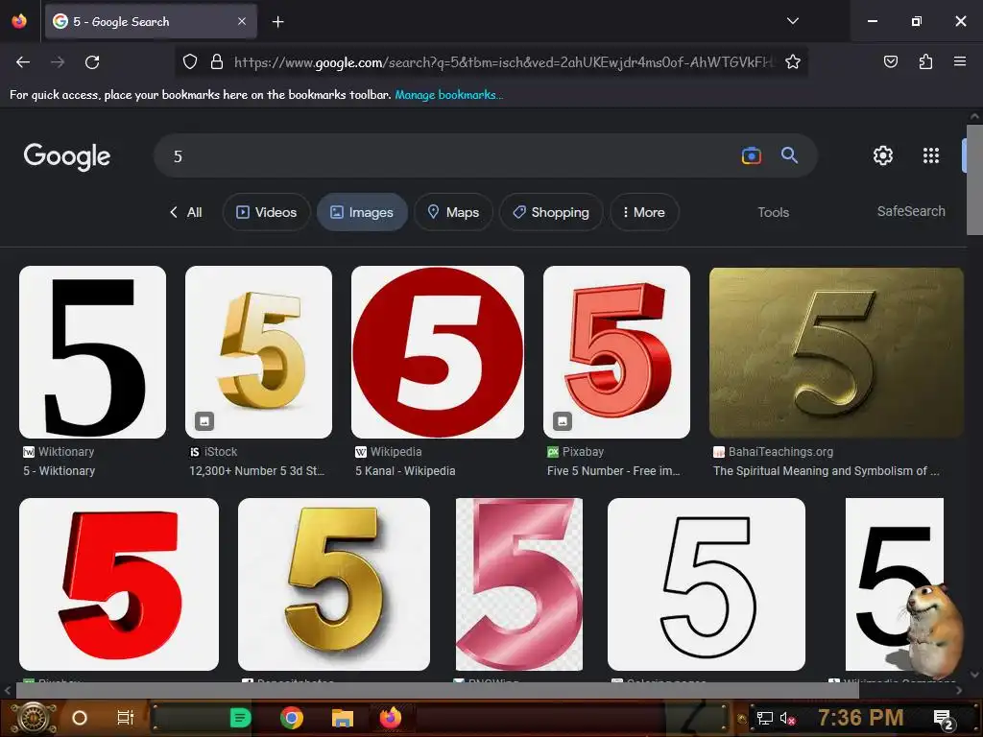This screenshot has width=983, height=737.
Task: Click iStock image licensable badge icon
Action: [204, 421]
